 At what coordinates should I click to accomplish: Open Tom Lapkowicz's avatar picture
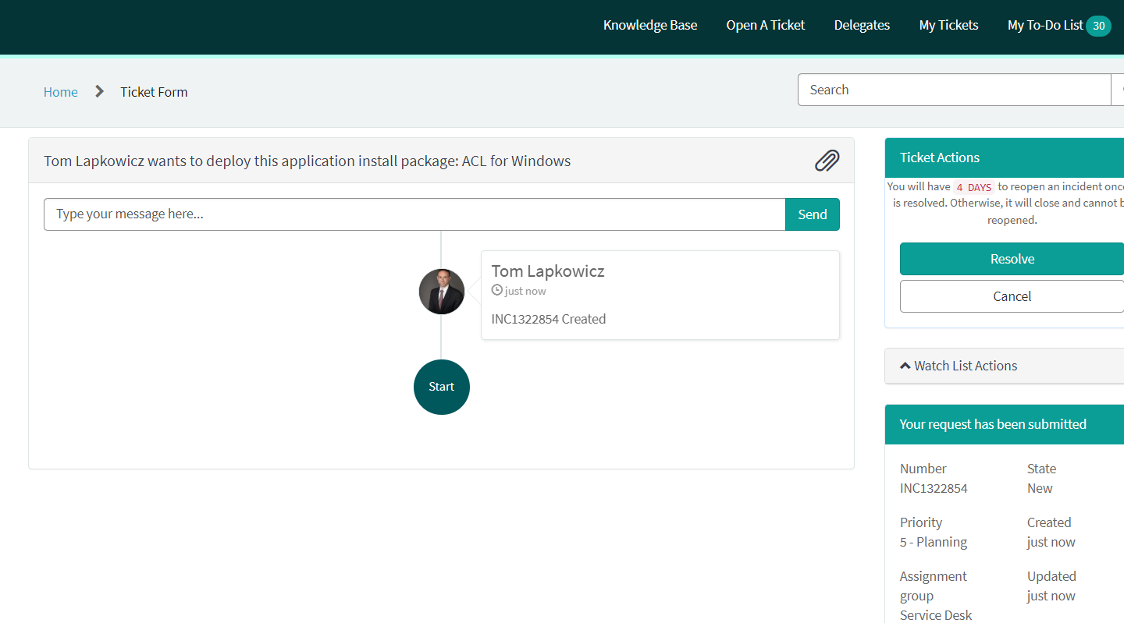441,291
